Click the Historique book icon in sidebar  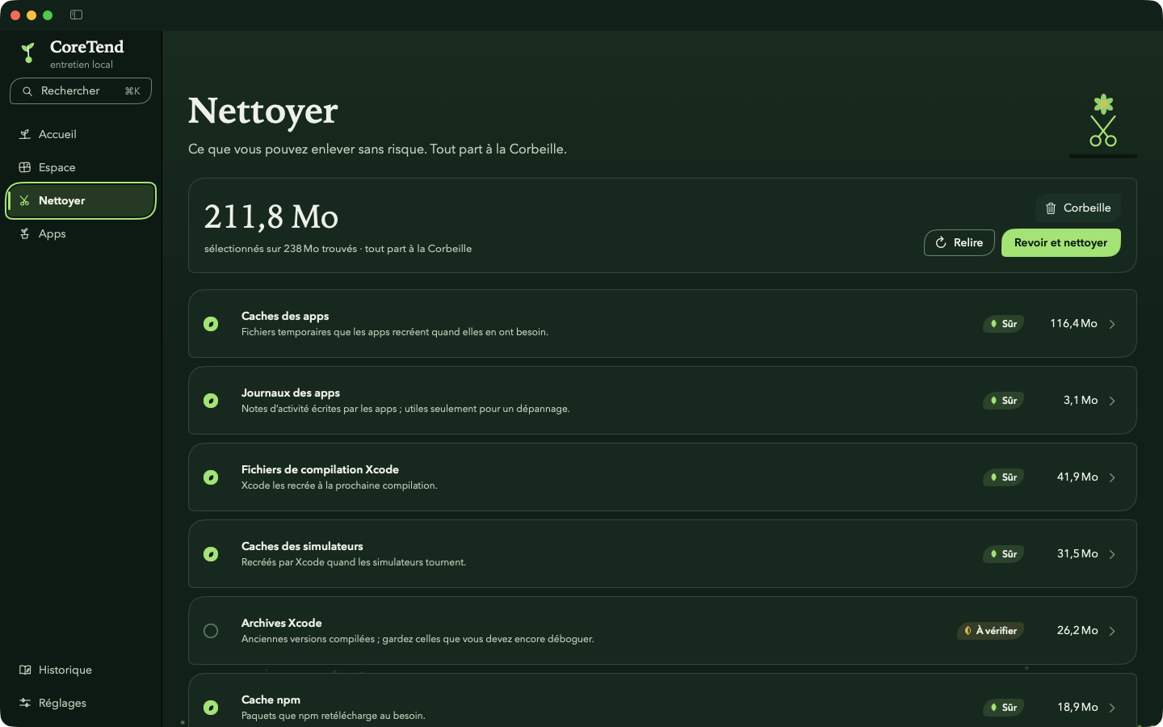[x=25, y=670]
